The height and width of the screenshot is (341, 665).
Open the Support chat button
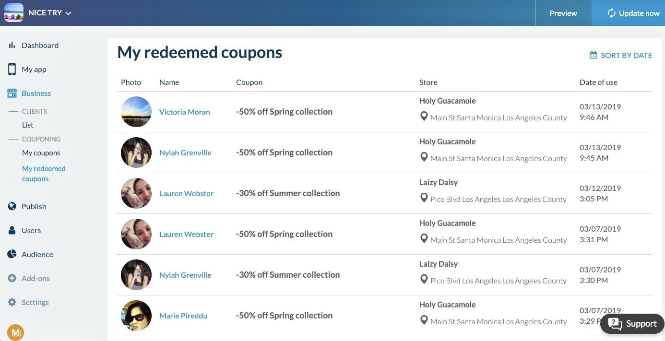pyautogui.click(x=632, y=324)
